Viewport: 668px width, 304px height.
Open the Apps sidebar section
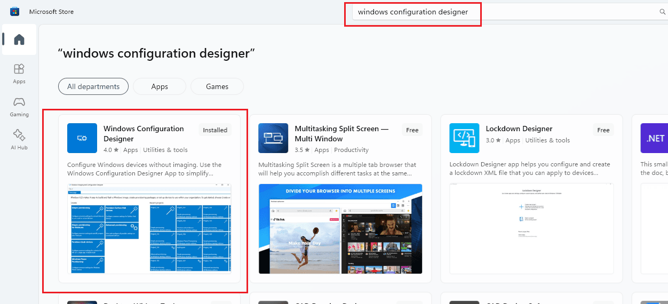pyautogui.click(x=19, y=74)
